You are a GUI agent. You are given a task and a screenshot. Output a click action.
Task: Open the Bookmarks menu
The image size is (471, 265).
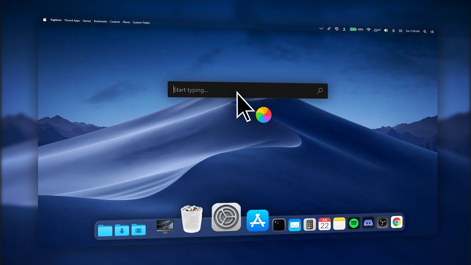tap(100, 21)
